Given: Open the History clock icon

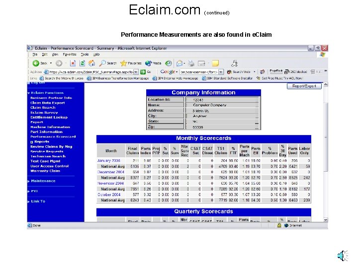Looking at the screenshot, I should tap(169, 64).
